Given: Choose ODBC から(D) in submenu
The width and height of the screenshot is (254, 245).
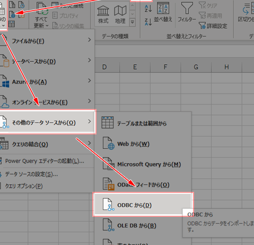Looking at the screenshot, I should pos(143,205).
